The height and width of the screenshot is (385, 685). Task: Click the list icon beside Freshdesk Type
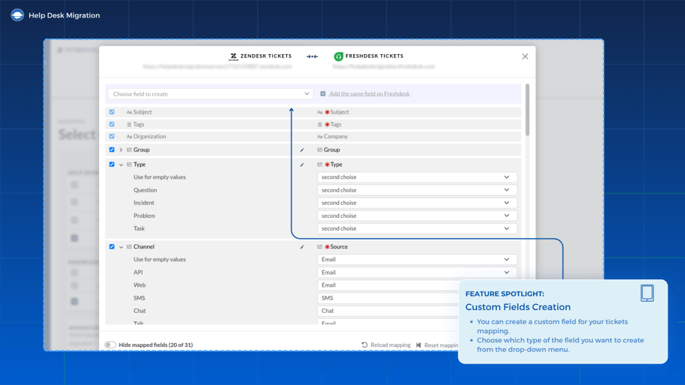click(x=320, y=164)
